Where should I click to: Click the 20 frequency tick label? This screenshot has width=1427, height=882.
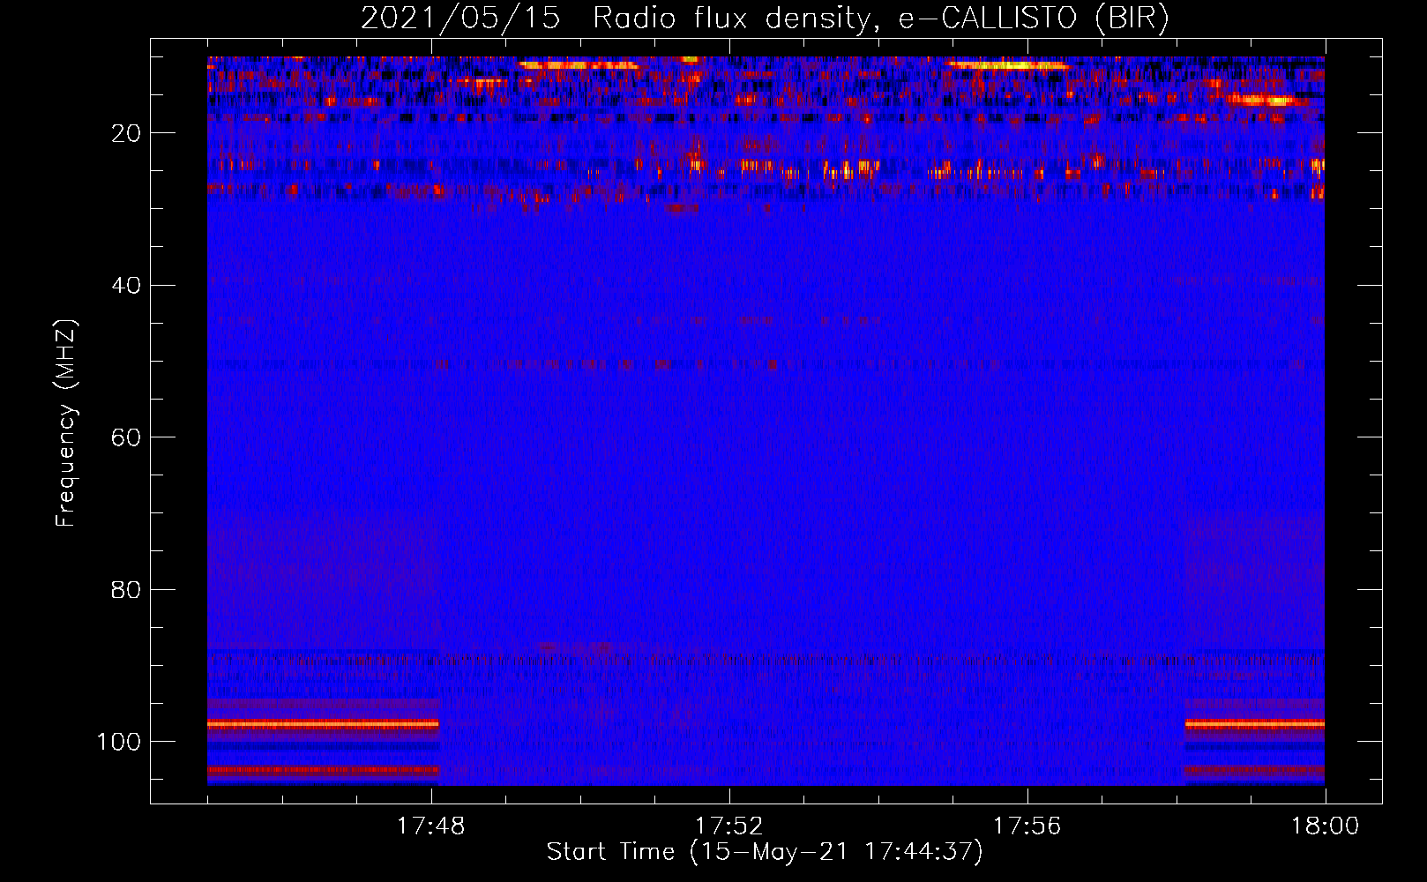126,133
